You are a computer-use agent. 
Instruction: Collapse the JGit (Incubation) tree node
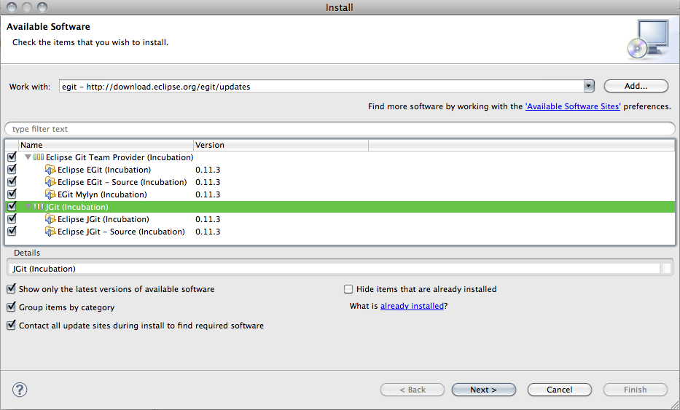(x=28, y=207)
